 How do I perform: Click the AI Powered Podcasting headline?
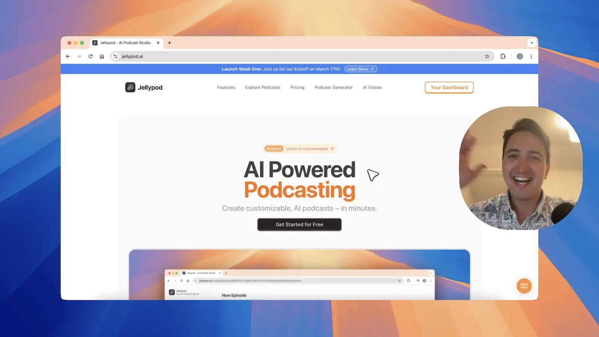tap(299, 180)
